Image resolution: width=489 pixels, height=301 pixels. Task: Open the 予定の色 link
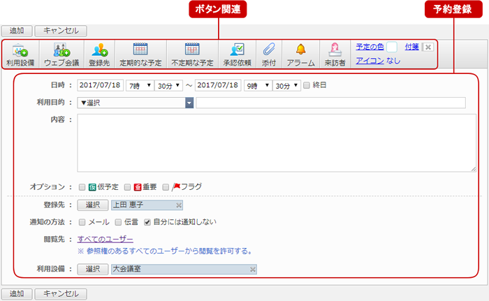370,47
